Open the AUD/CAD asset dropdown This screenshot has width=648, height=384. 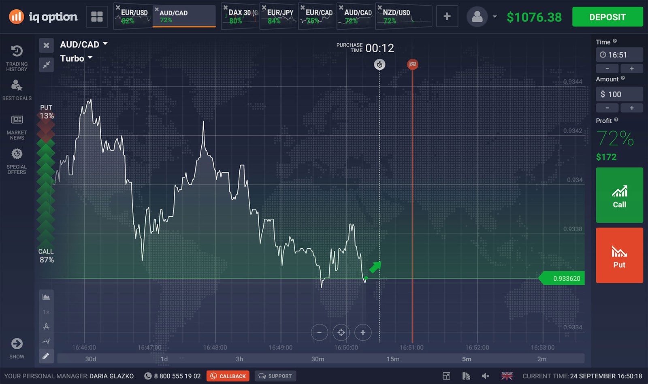[x=83, y=45]
